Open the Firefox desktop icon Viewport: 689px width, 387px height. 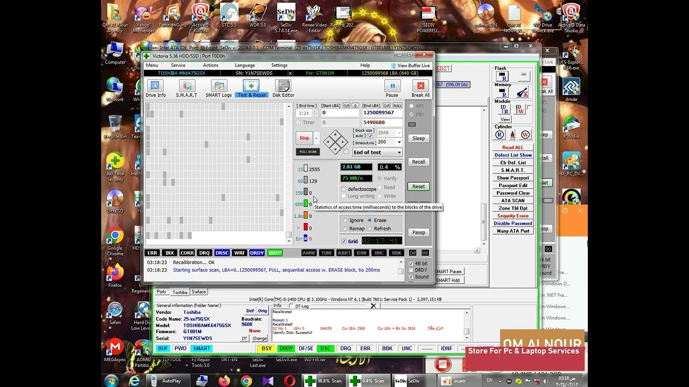pyautogui.click(x=115, y=276)
